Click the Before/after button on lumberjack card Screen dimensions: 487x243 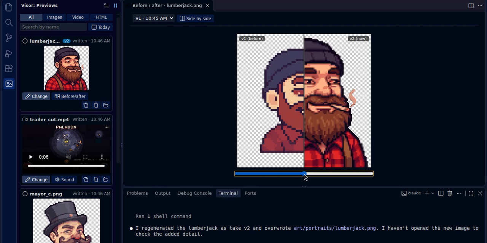pyautogui.click(x=70, y=96)
